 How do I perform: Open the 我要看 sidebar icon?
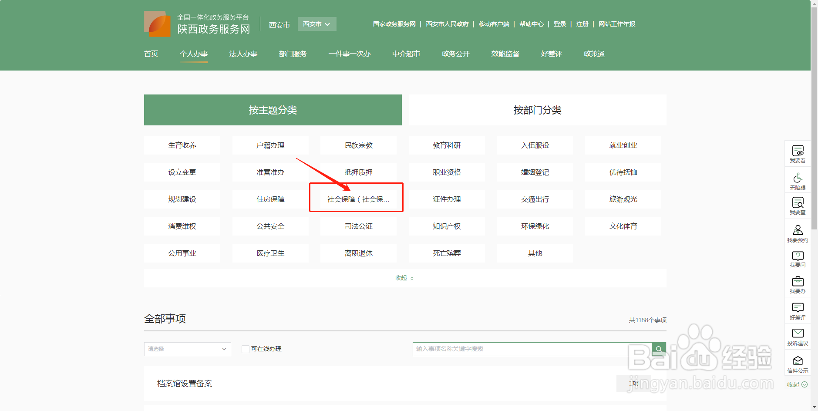[797, 153]
